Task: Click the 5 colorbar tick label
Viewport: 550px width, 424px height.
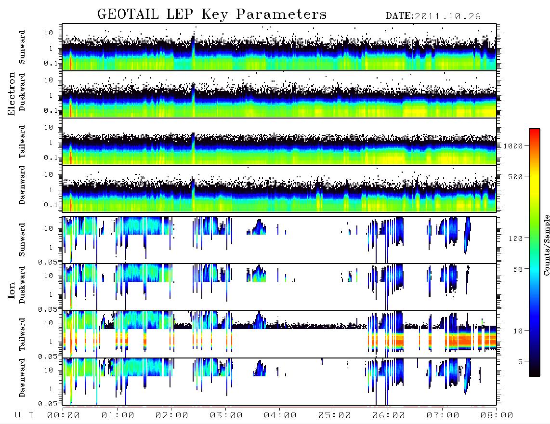Action: pos(521,362)
